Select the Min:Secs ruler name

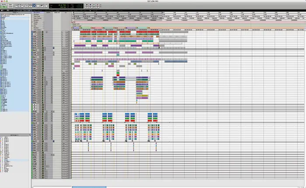36,14
